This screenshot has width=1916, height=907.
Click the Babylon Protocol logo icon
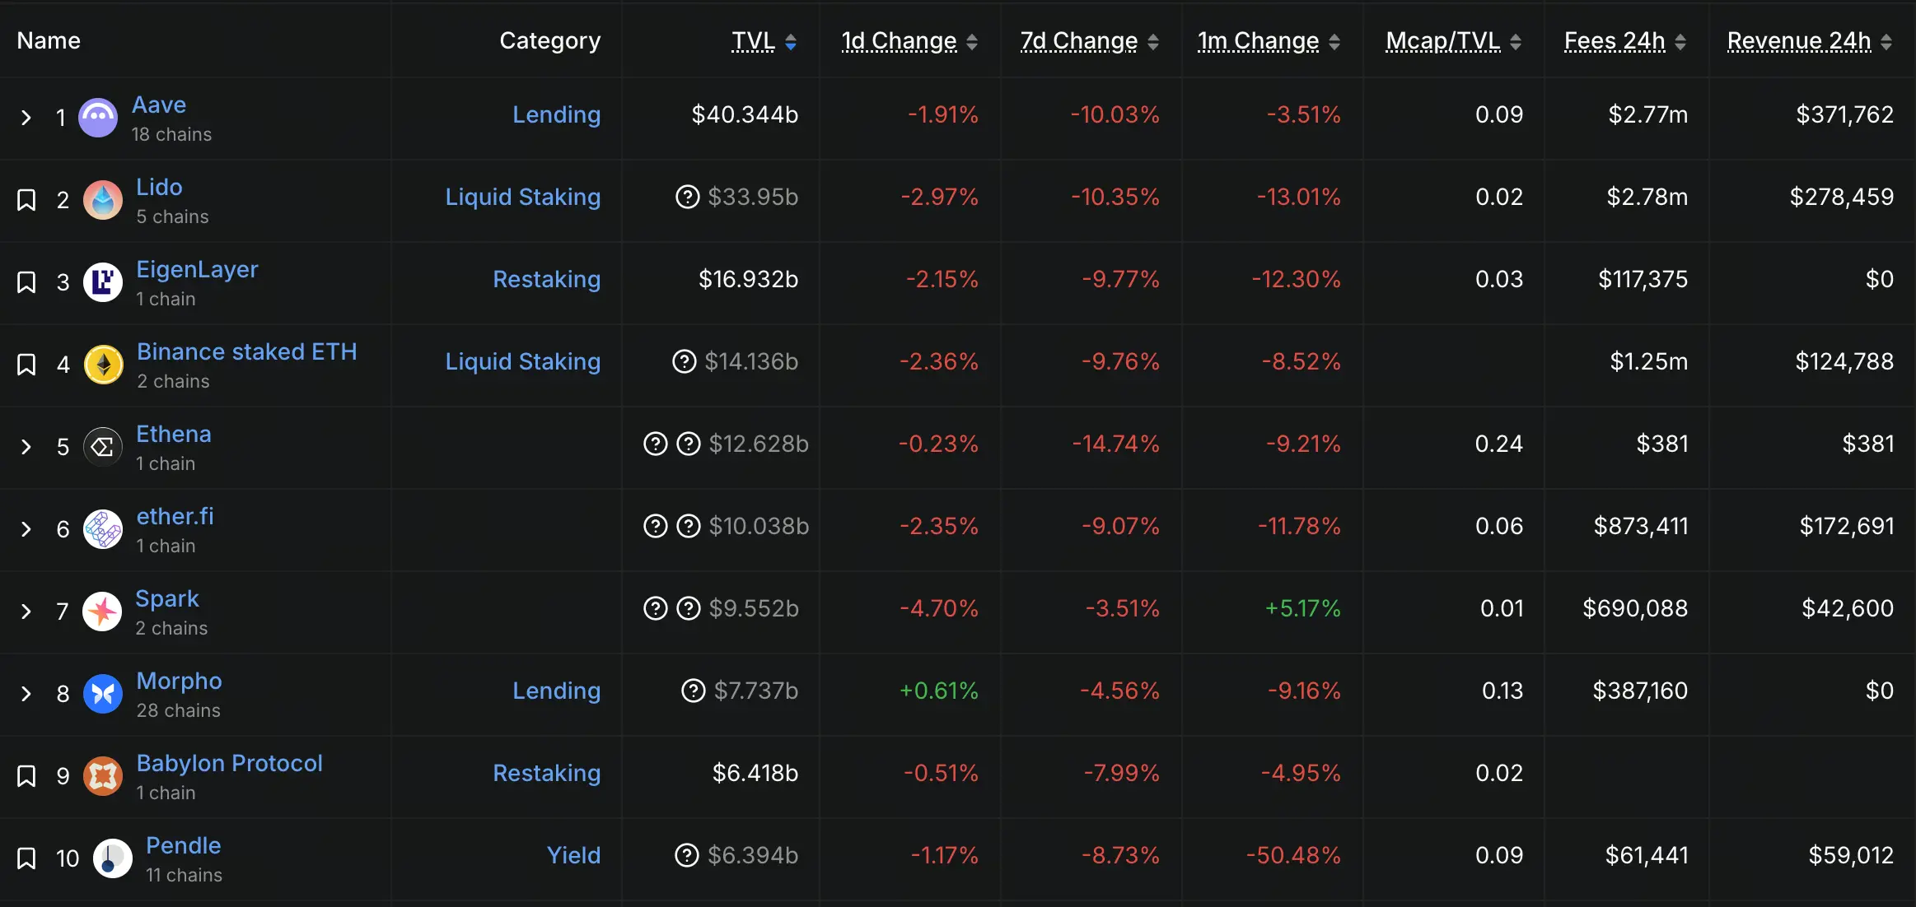tap(103, 776)
